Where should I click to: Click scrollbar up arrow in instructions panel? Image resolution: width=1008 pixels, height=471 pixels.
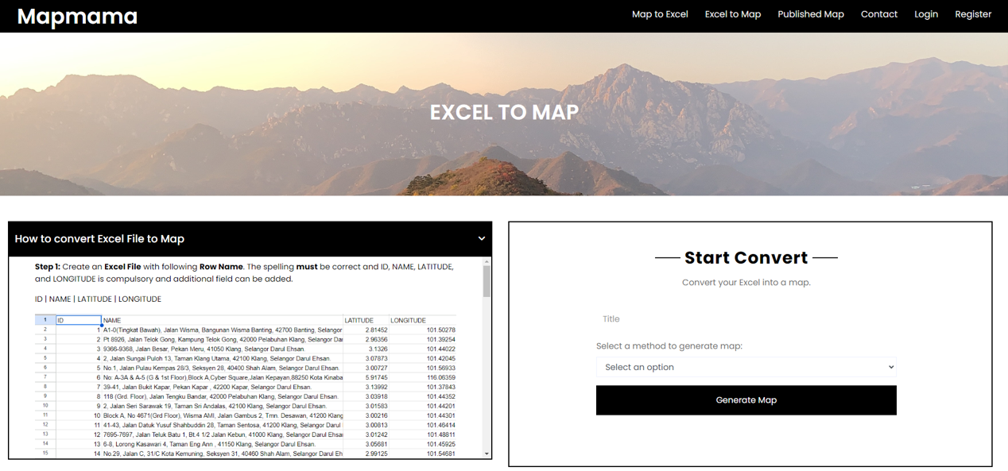487,262
